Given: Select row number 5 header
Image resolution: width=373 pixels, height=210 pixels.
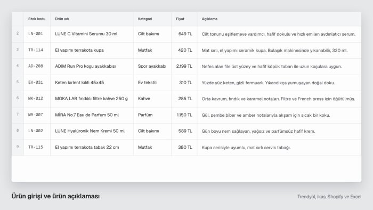Looking at the screenshot, I should (18, 83).
